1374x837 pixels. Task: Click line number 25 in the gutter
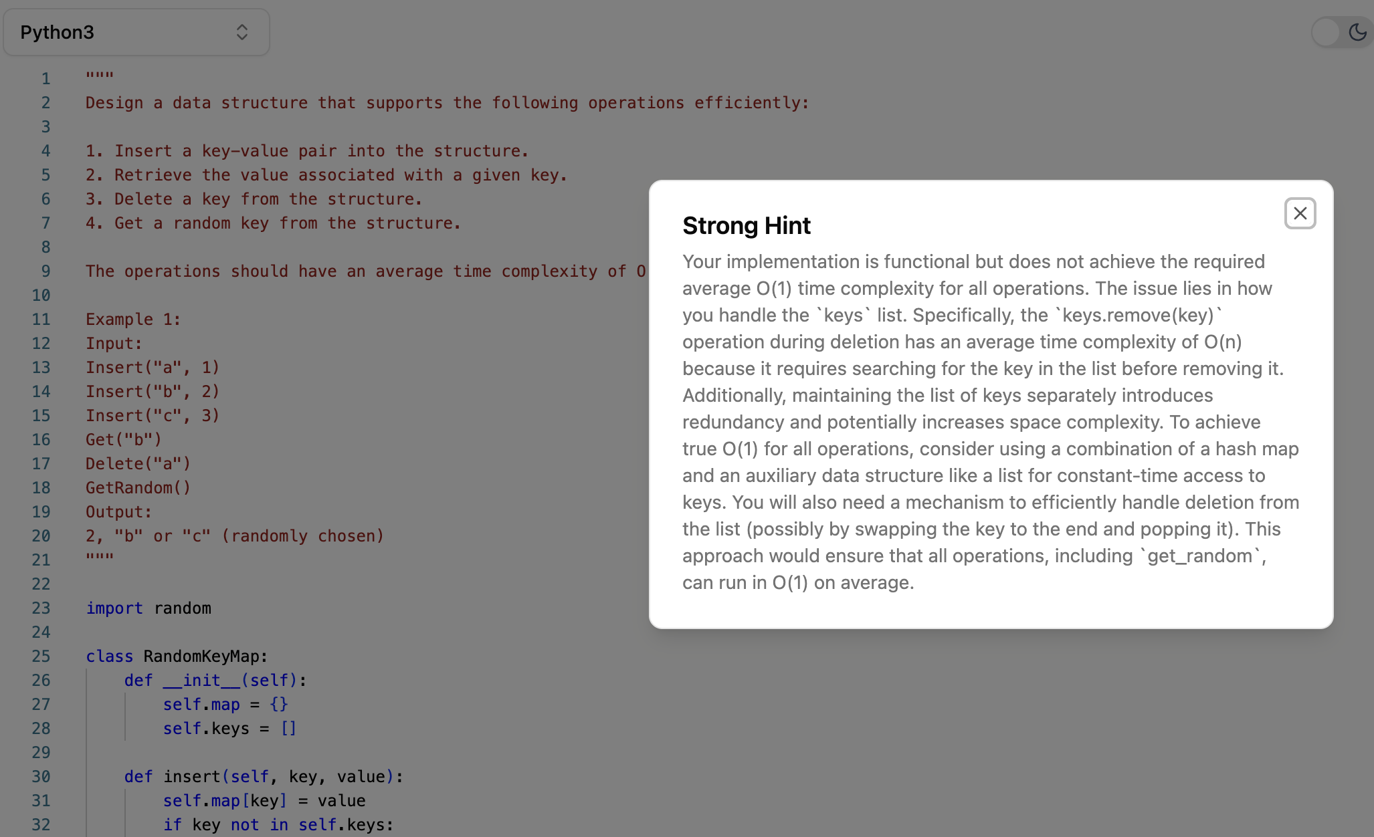41,656
